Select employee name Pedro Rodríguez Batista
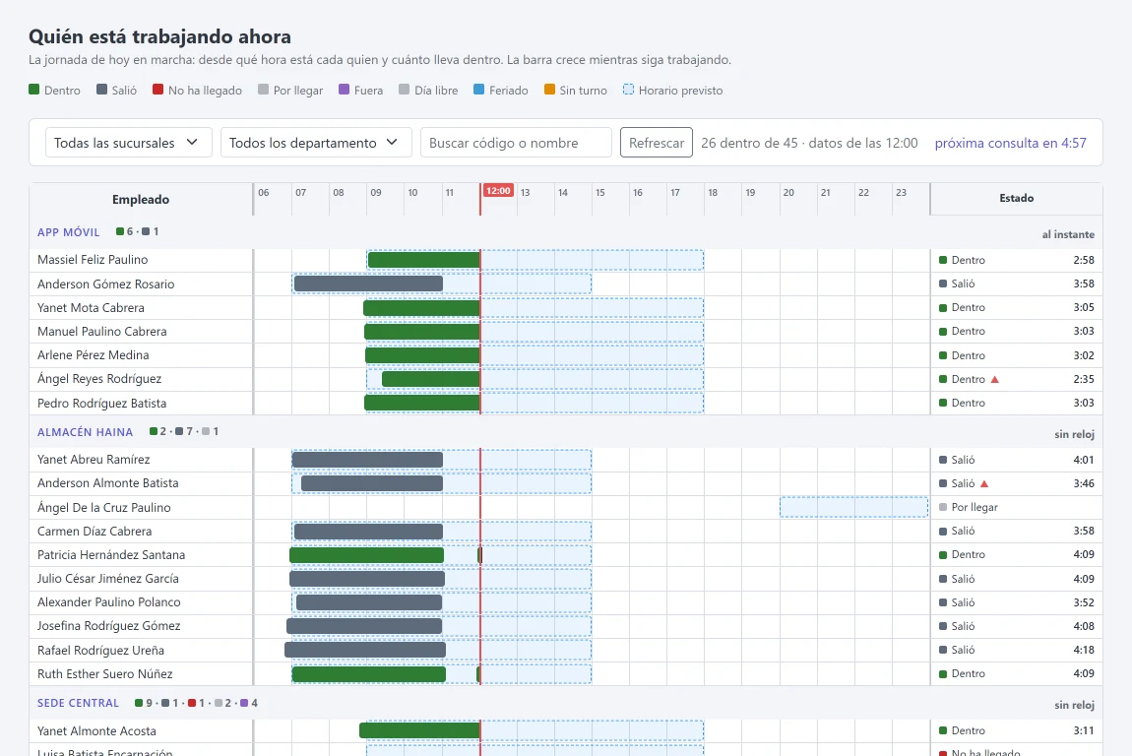Viewport: 1132px width, 756px height. click(x=101, y=403)
